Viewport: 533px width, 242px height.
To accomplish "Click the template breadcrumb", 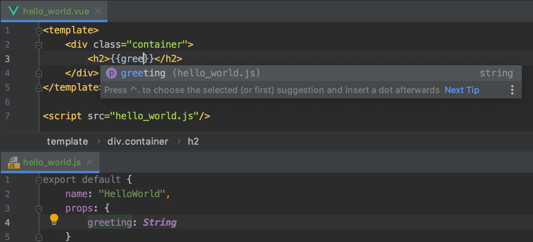I will click(67, 141).
